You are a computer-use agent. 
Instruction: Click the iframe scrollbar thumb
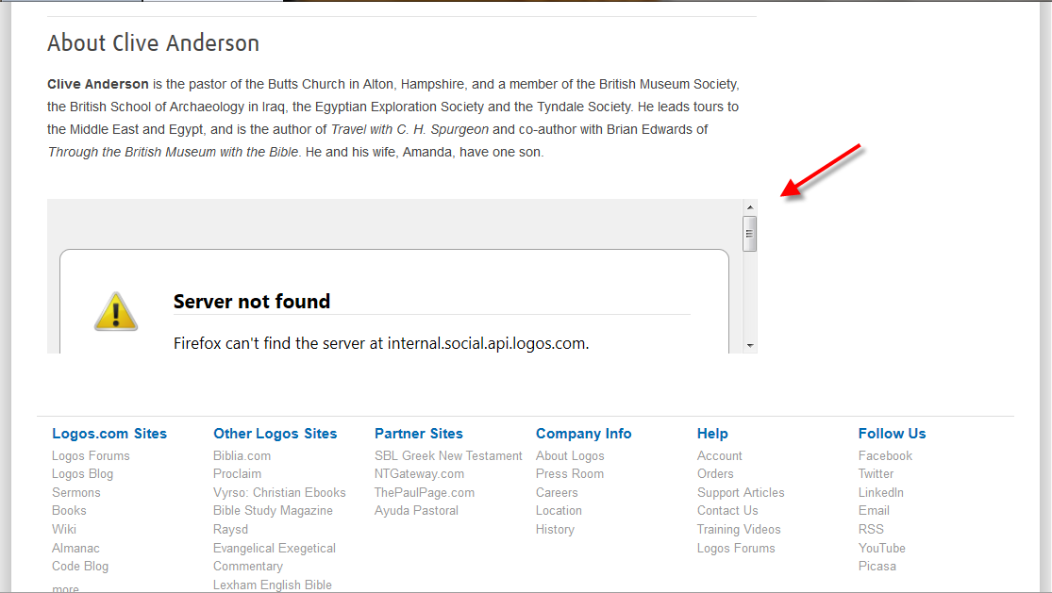(x=750, y=234)
